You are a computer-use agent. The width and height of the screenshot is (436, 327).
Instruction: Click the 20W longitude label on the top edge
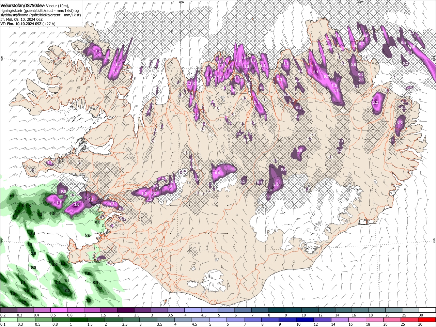[181, 2]
